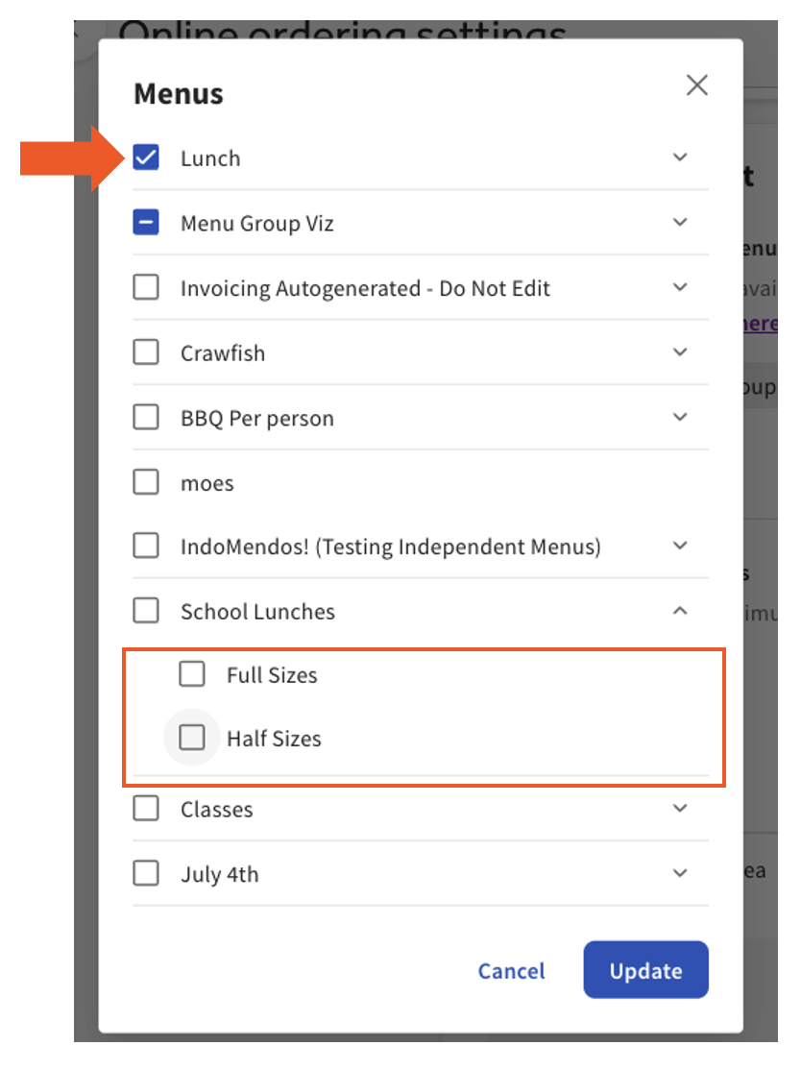The width and height of the screenshot is (801, 1070).
Task: Expand the Classes menu chevron
Action: click(x=680, y=809)
